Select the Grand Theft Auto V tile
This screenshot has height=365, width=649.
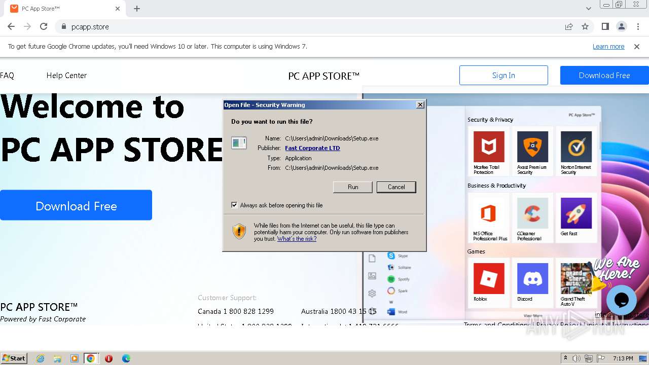pos(576,282)
